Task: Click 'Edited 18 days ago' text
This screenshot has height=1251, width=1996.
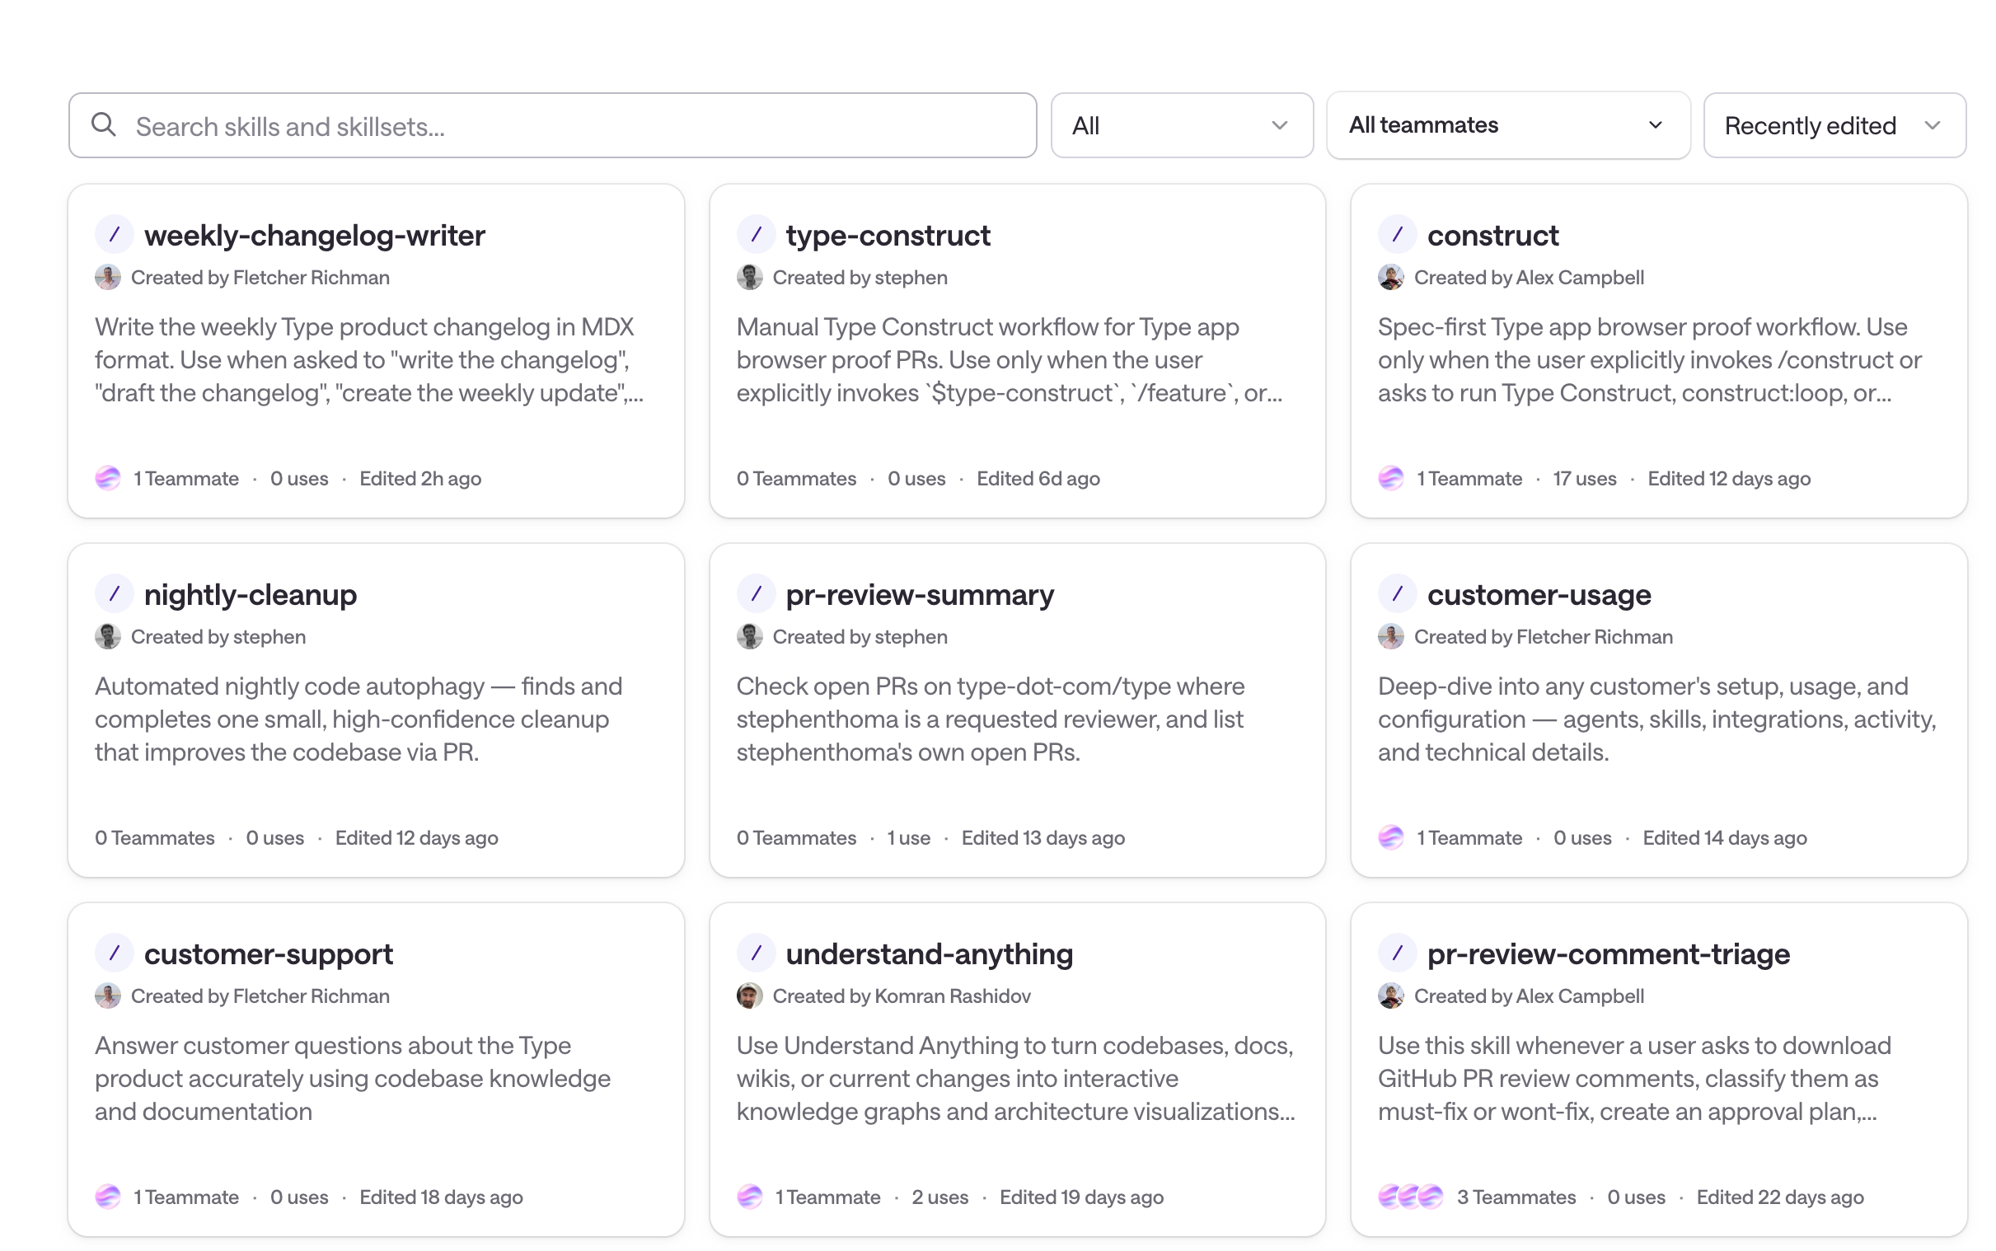Action: tap(441, 1197)
